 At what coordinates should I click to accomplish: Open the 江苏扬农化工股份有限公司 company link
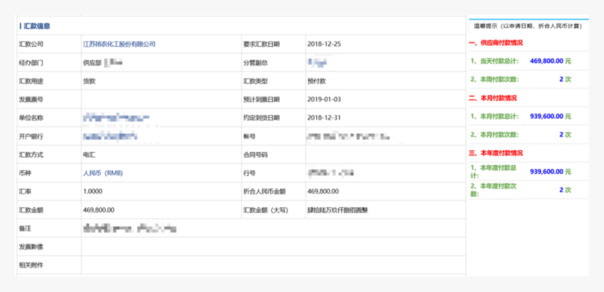click(x=119, y=44)
